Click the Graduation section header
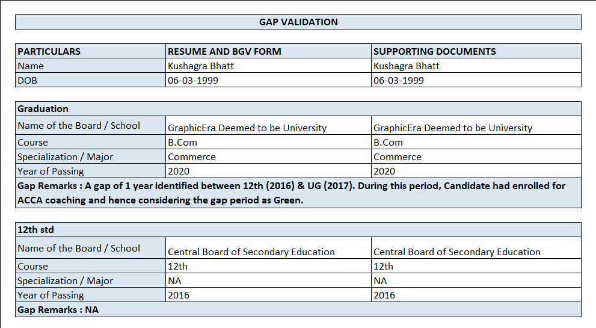596x328 pixels. pos(298,108)
